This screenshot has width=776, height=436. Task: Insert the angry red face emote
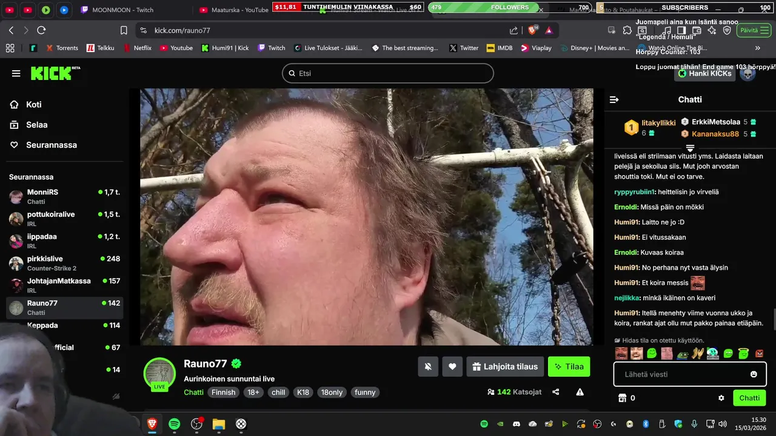(759, 354)
